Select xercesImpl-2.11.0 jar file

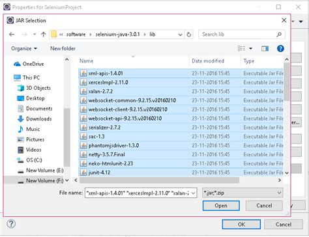tap(181, 83)
